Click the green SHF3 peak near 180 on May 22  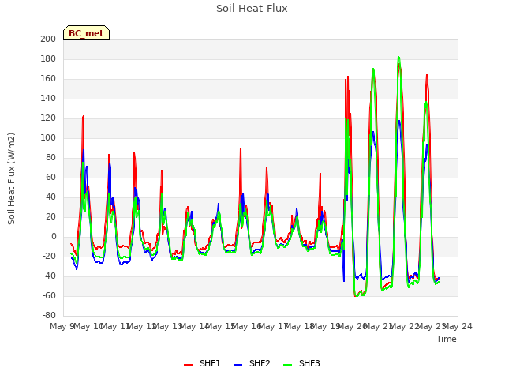click(398, 57)
